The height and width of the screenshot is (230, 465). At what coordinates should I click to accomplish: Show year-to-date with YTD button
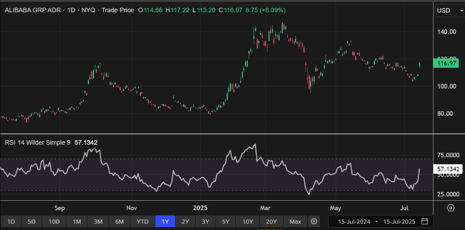pos(142,221)
